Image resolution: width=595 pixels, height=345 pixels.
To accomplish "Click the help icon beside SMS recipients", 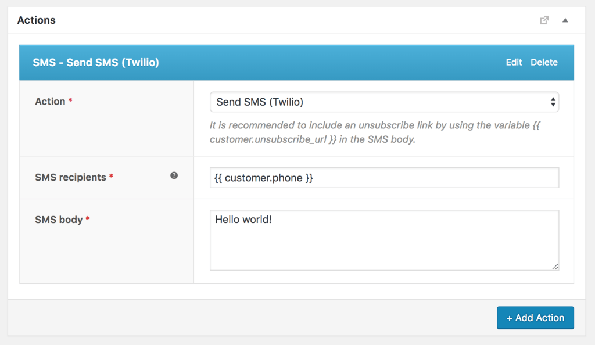I will (x=174, y=175).
